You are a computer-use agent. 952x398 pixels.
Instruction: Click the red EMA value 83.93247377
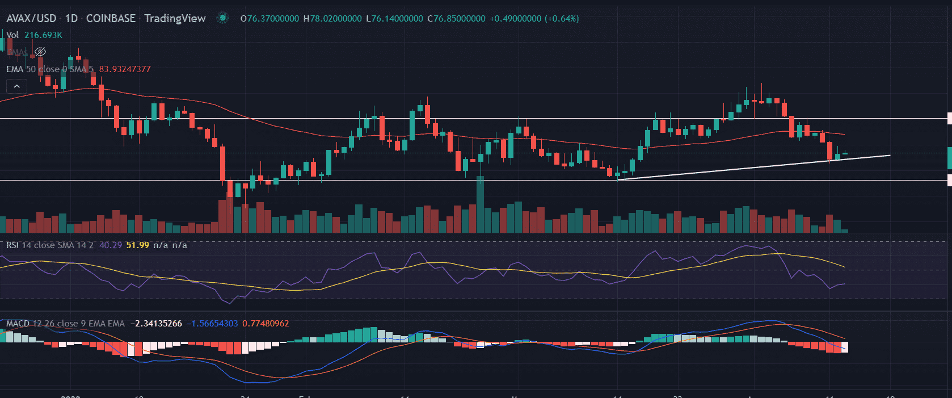click(x=125, y=69)
